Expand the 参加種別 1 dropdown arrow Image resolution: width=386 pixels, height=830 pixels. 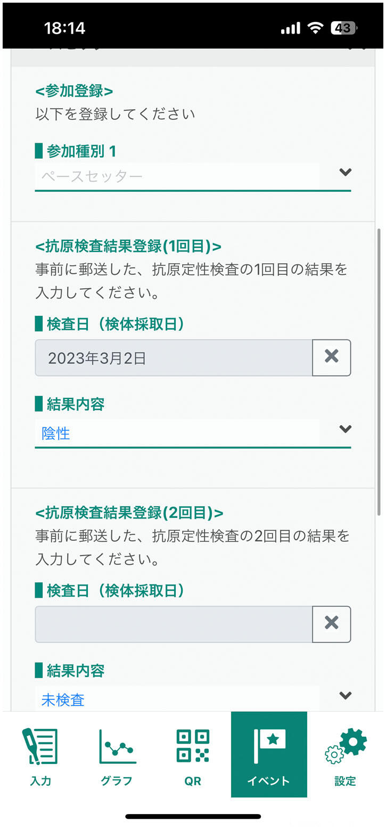tap(346, 173)
